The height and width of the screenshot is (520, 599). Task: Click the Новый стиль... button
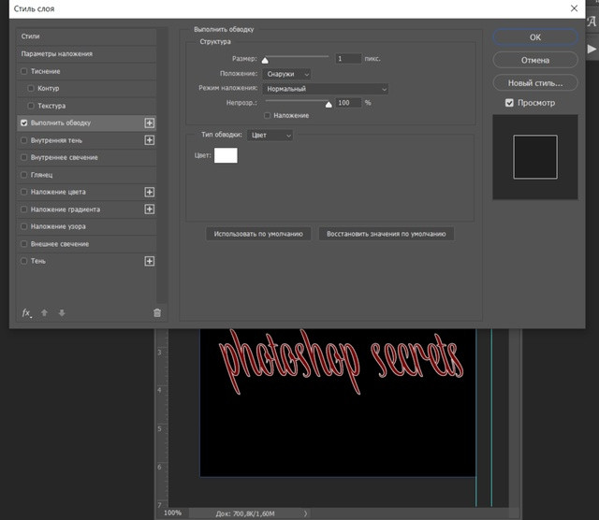coord(535,83)
